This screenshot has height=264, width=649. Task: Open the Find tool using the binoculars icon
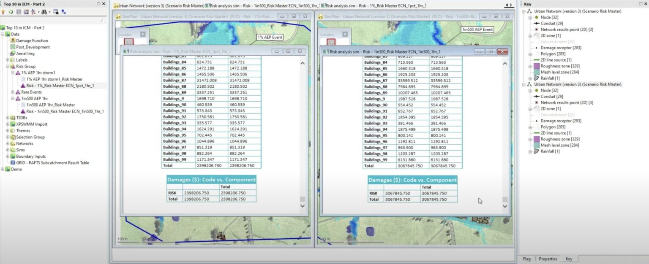43,12
